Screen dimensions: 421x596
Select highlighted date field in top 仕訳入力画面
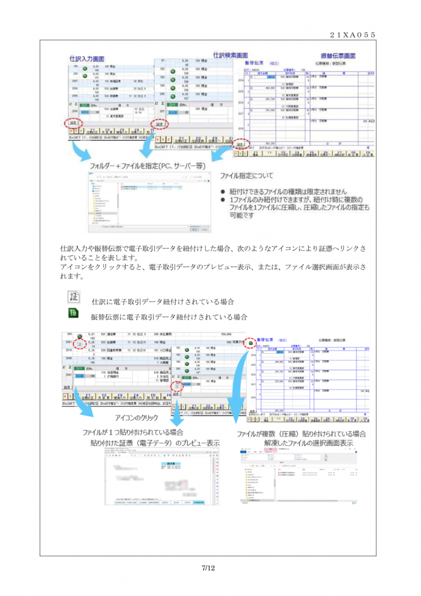point(84,112)
